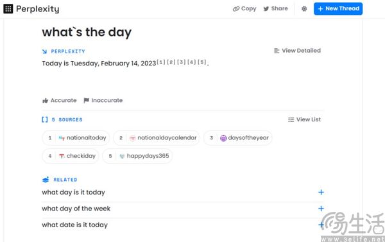This screenshot has width=385, height=242.
Task: Flag the answer as Inaccurate
Action: click(x=103, y=100)
